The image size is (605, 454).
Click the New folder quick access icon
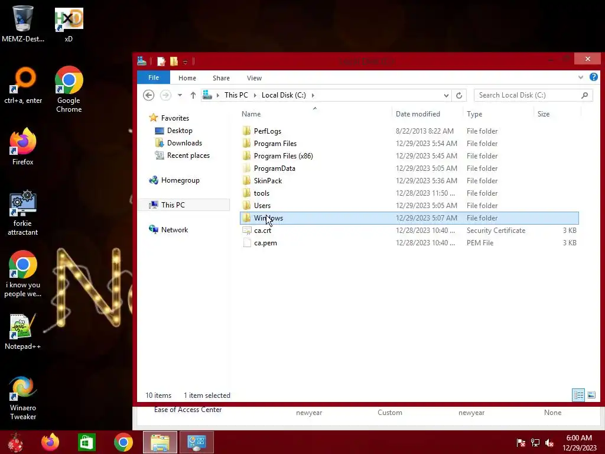click(174, 61)
